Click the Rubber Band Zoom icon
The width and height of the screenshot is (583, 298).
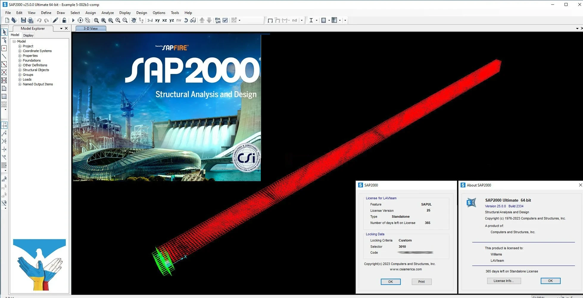tap(96, 20)
